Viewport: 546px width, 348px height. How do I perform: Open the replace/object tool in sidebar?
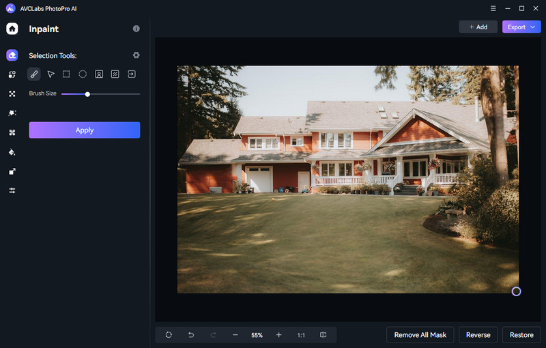click(12, 74)
